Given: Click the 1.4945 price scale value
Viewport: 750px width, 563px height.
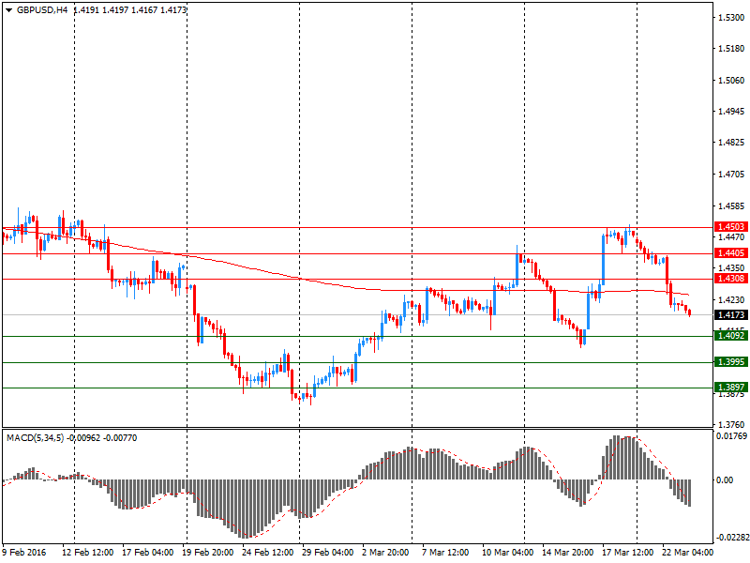Looking at the screenshot, I should click(731, 111).
